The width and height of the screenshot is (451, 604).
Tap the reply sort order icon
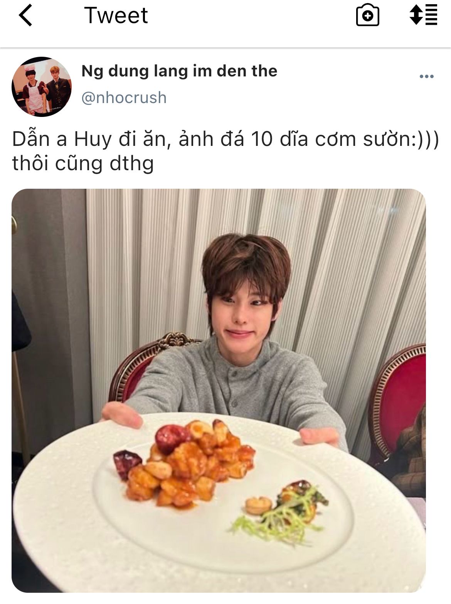click(x=423, y=15)
